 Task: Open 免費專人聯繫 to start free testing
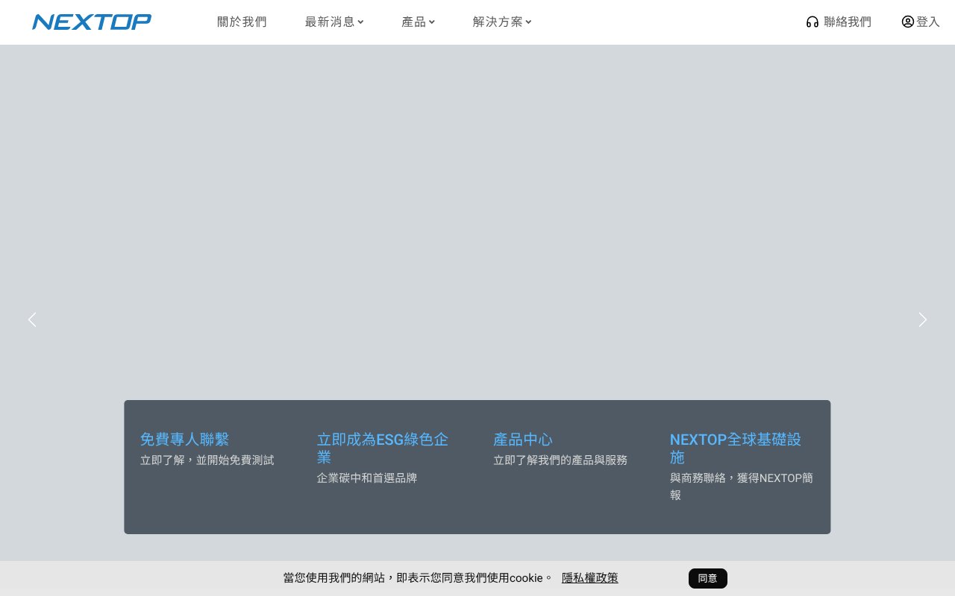[184, 440]
